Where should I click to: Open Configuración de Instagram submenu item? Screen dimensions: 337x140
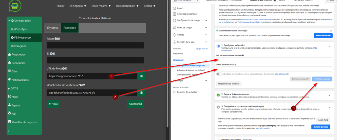click(x=189, y=75)
